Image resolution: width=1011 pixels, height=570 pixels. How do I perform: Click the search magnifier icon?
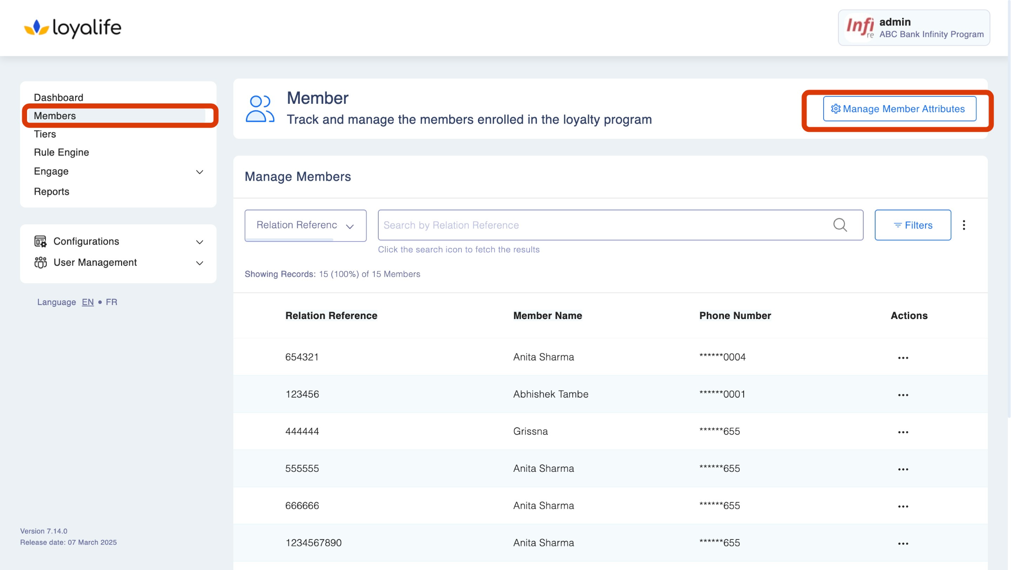(x=840, y=225)
